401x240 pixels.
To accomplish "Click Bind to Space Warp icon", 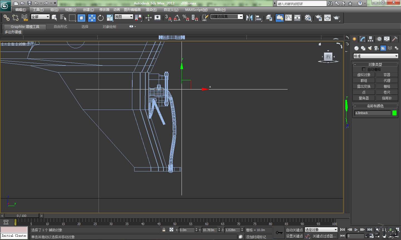I will [25, 18].
